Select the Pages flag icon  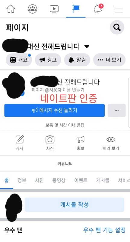[76, 9]
